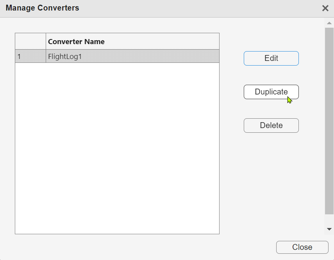Click the Edit button
The image size is (334, 260).
pos(271,59)
